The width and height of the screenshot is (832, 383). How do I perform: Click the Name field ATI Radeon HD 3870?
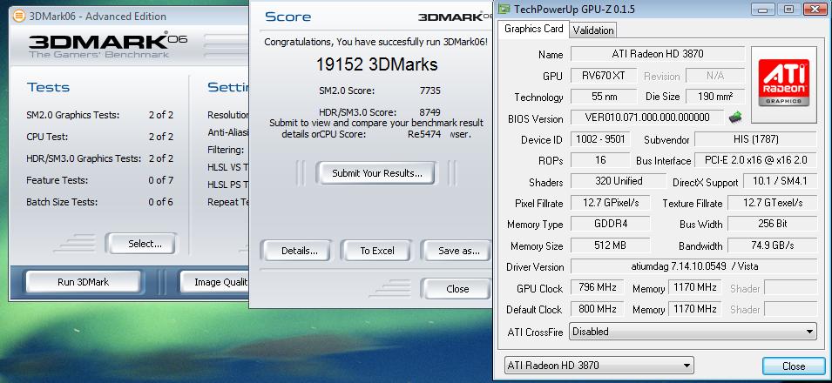pyautogui.click(x=658, y=54)
